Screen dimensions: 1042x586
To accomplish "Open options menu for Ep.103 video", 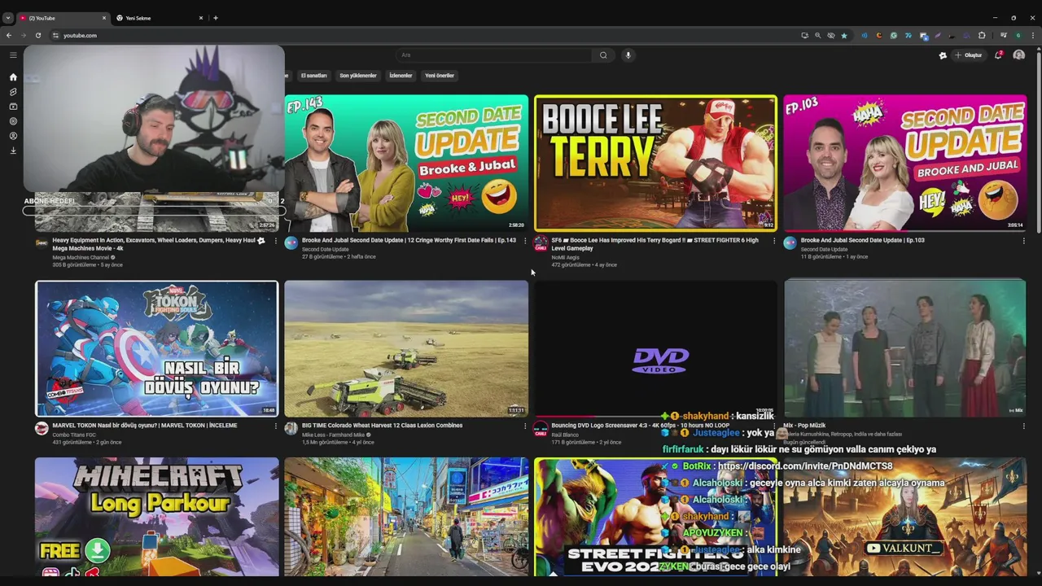I will pos(1023,241).
